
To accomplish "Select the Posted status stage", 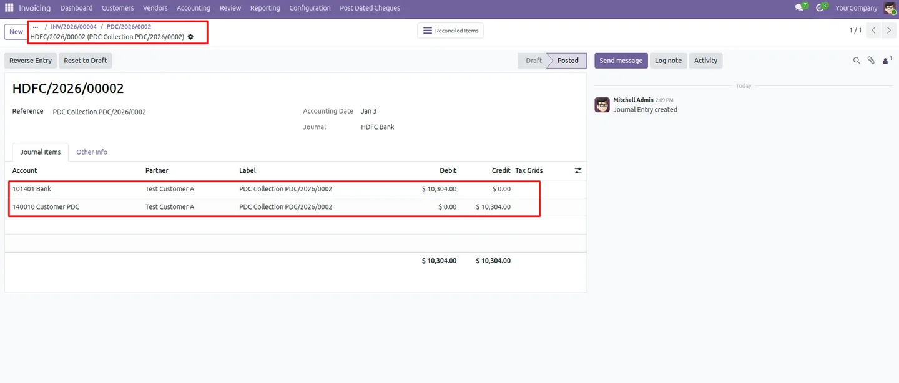I will (x=567, y=61).
